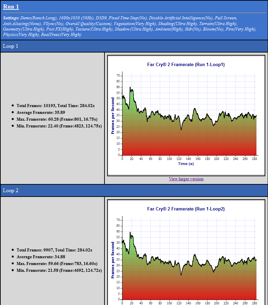Click 'Total Frames: 9907, Total Time: 284.02s'

54,250
